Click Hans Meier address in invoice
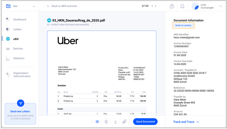227x129 pixels. tap(67, 71)
